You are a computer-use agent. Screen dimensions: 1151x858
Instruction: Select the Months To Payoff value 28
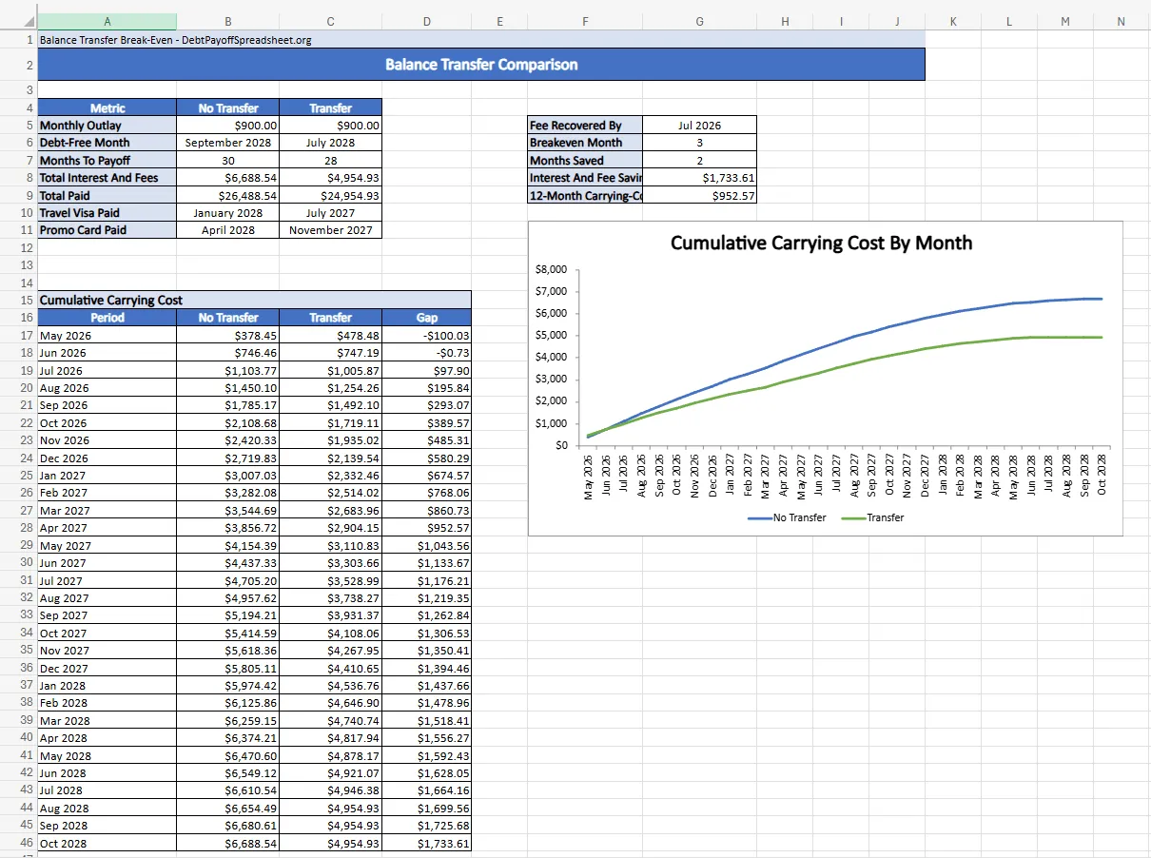[x=330, y=160]
